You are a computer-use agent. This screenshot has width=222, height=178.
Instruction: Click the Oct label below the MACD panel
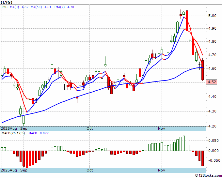click(x=90, y=170)
